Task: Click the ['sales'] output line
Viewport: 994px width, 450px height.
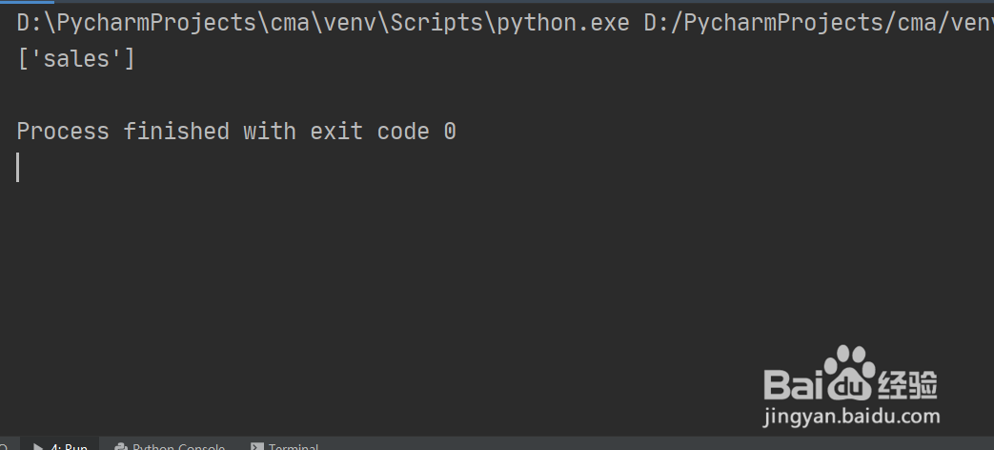Action: [76, 59]
